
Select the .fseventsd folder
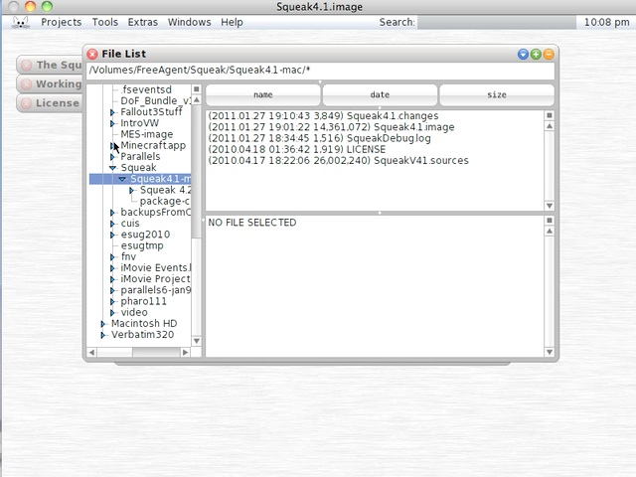(146, 89)
